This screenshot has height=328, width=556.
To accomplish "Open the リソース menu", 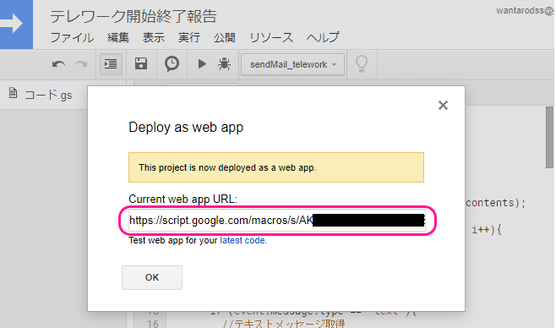I will pyautogui.click(x=271, y=37).
